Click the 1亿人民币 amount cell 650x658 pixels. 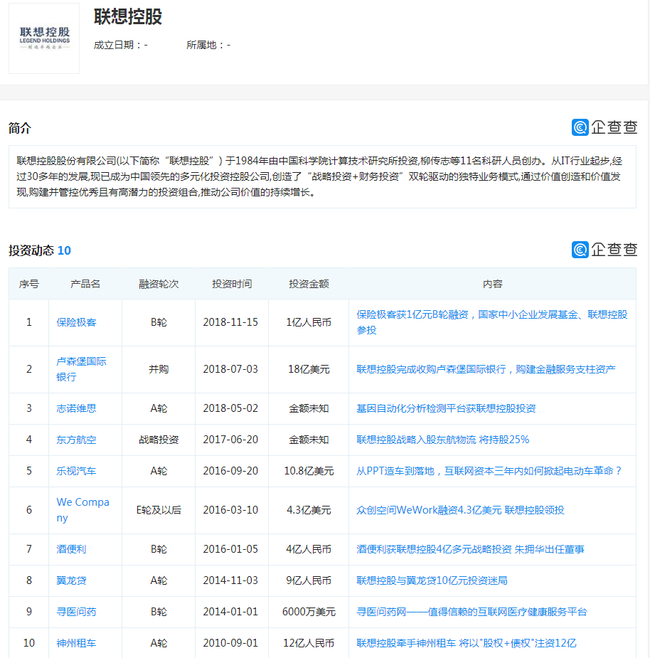coord(309,322)
